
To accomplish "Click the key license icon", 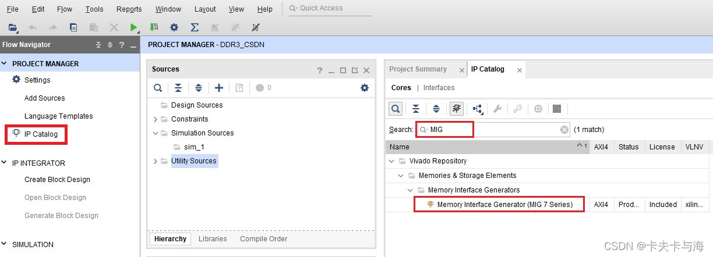I will tap(518, 109).
